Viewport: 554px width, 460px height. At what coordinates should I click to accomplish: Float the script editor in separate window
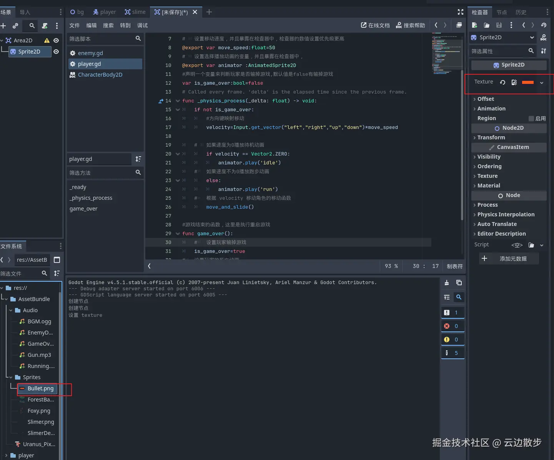(x=459, y=25)
